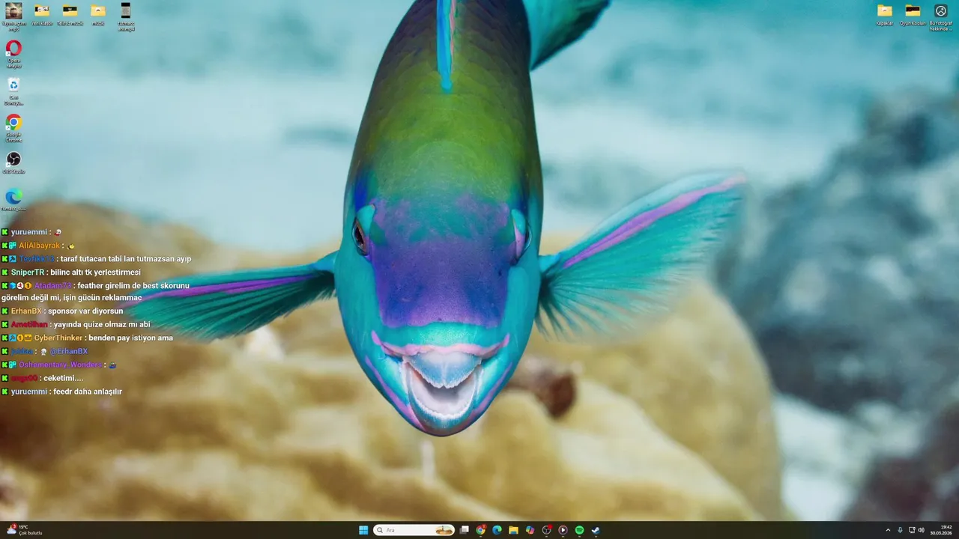Click chat message 'sponsor var diyorsun'
Image resolution: width=959 pixels, height=539 pixels.
click(85, 311)
